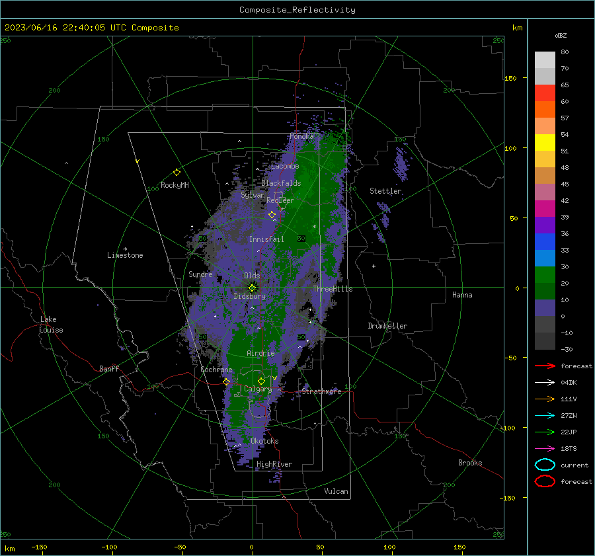Click the white 04DK arrow icon
The width and height of the screenshot is (595, 556).
coord(545,382)
